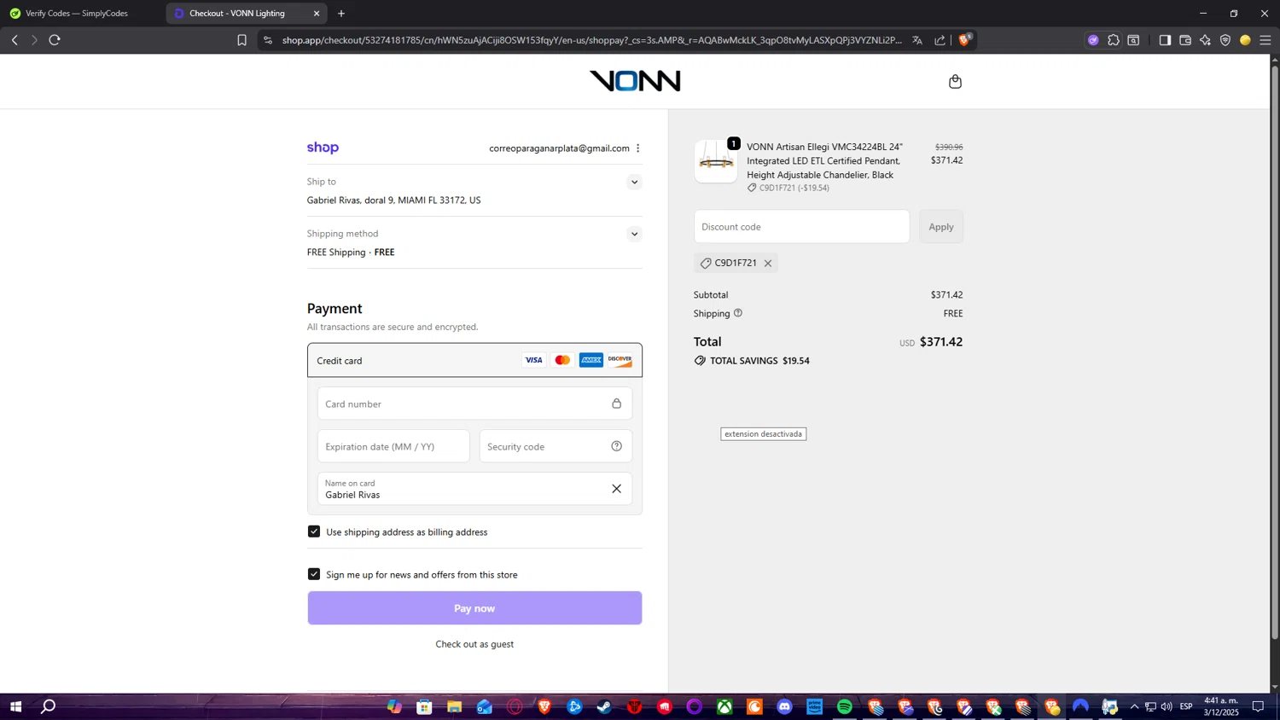Click the ESP language indicator
This screenshot has height=720, width=1280.
1186,706
